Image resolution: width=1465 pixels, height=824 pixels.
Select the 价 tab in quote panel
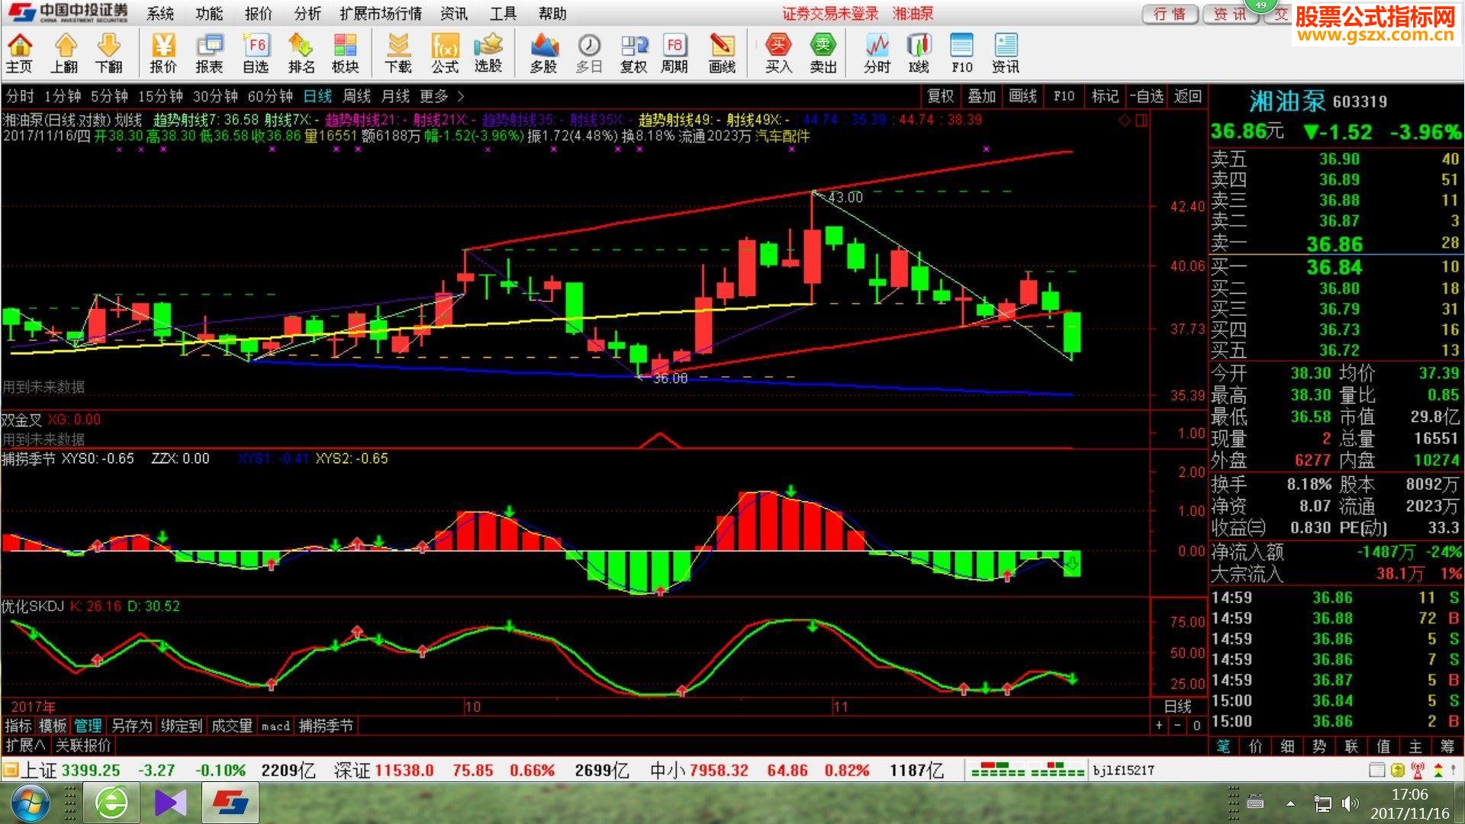[x=1255, y=746]
